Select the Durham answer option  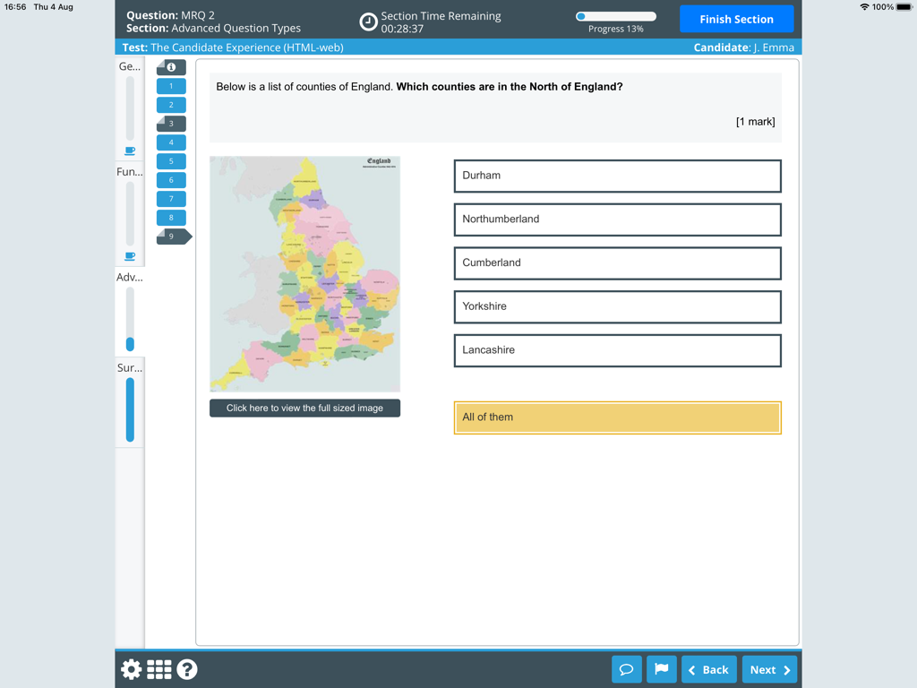[617, 176]
